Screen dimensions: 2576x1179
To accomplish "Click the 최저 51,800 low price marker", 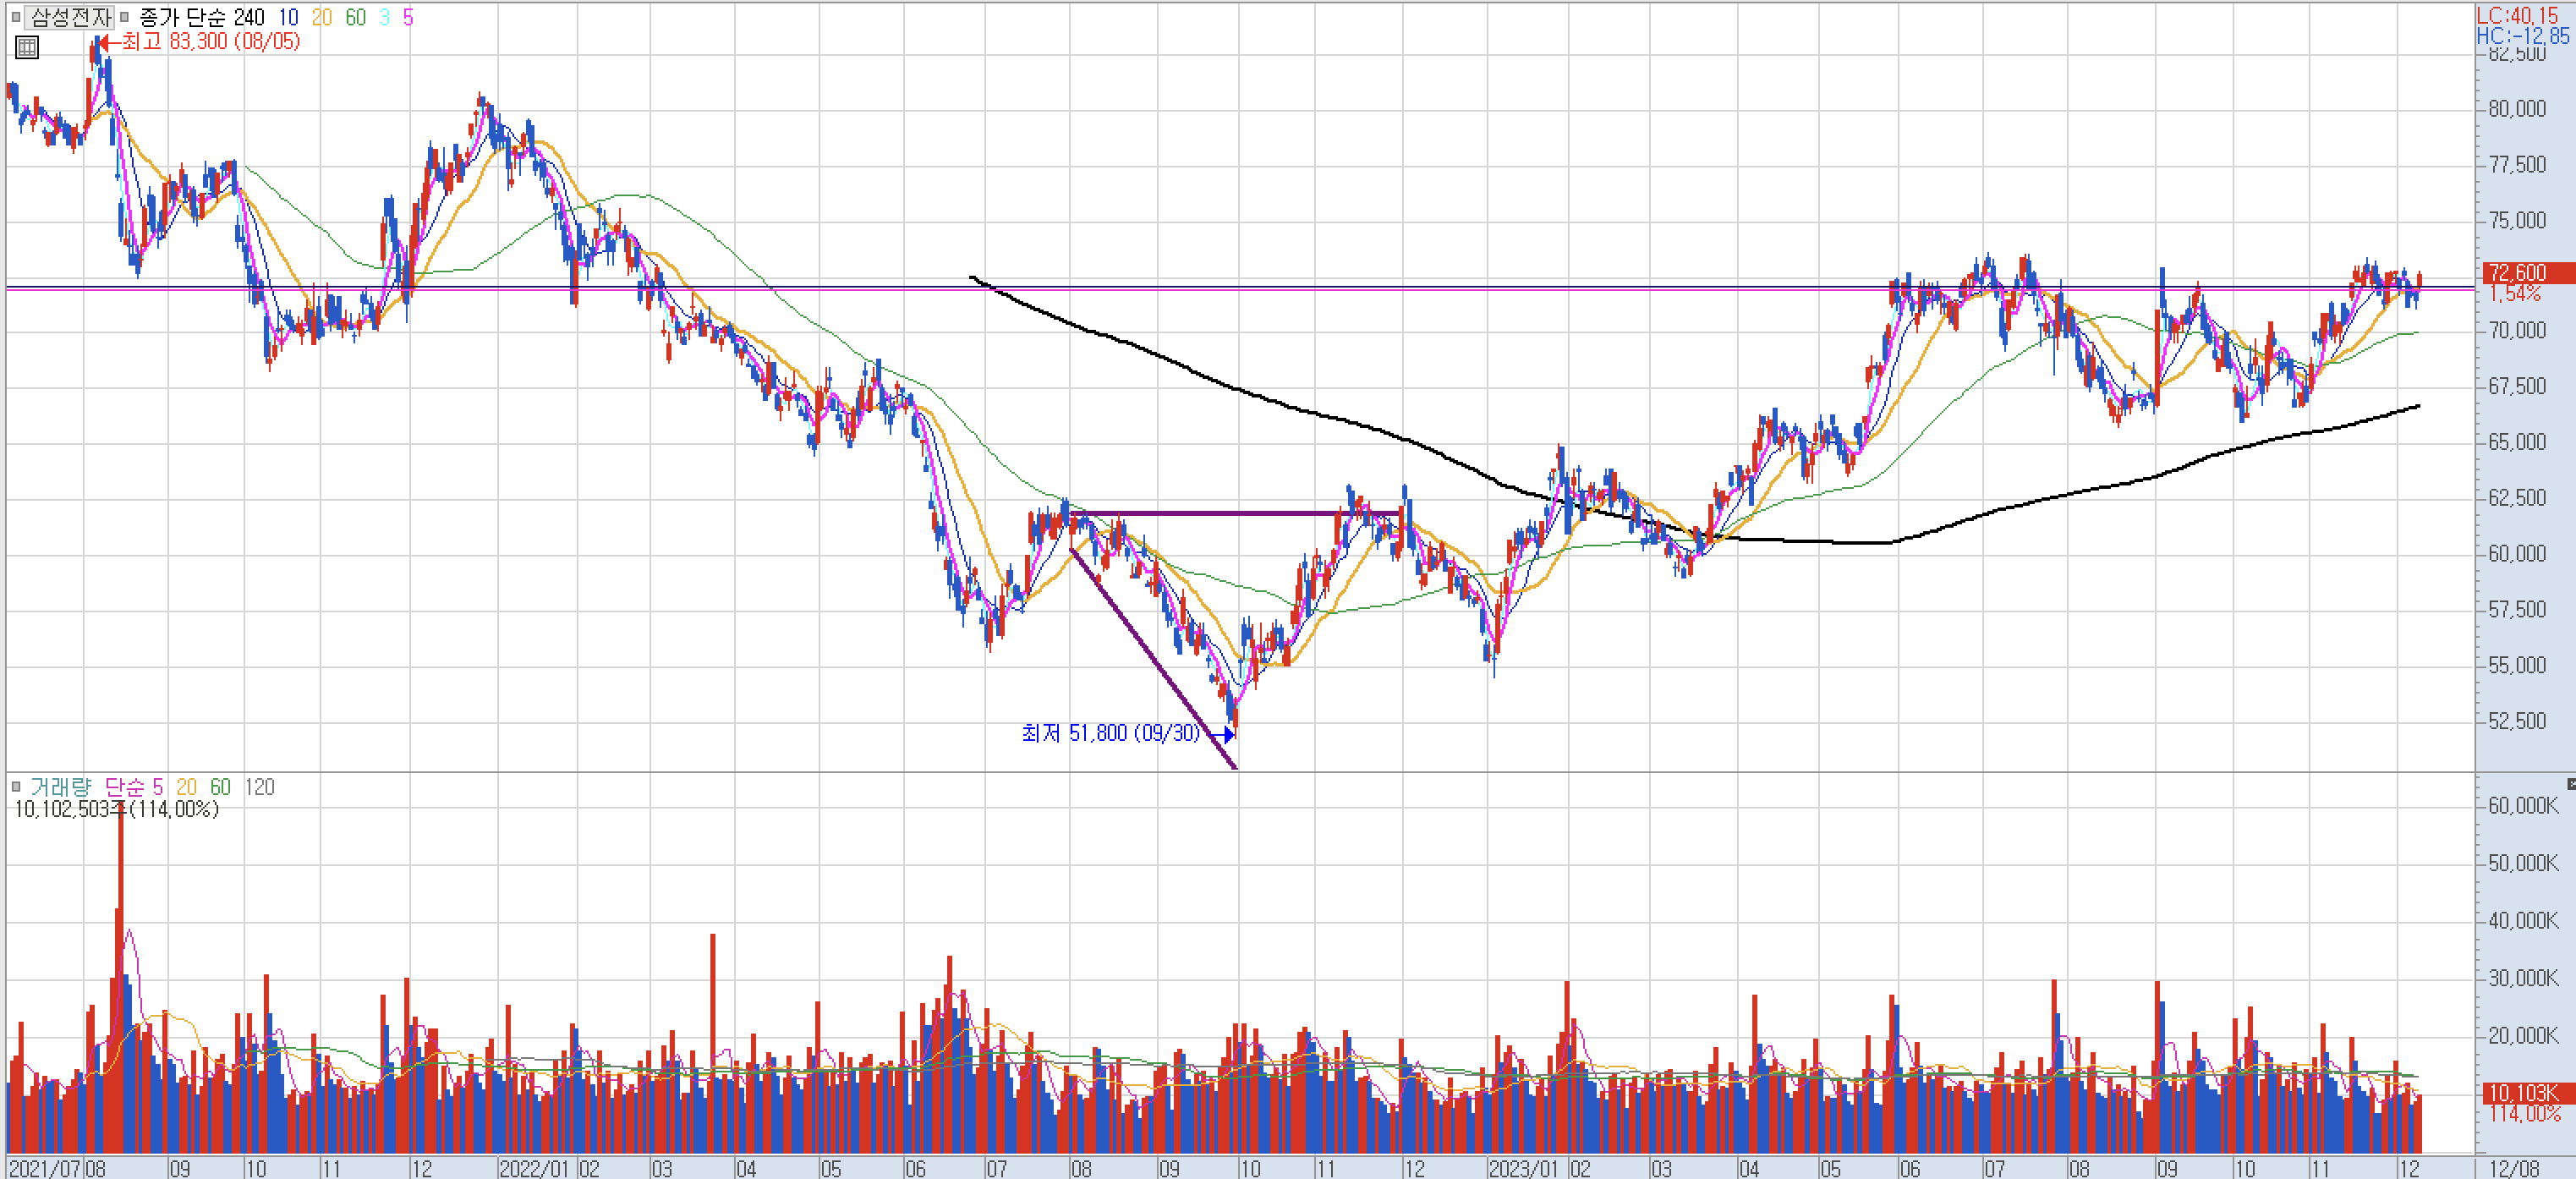I will click(1110, 733).
